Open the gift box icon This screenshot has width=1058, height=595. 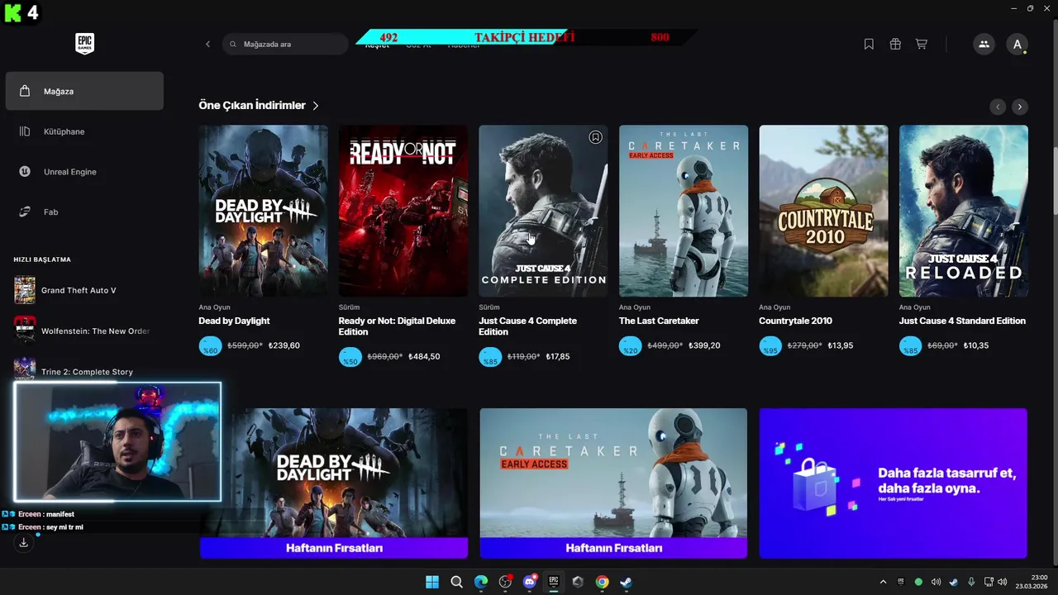tap(895, 44)
